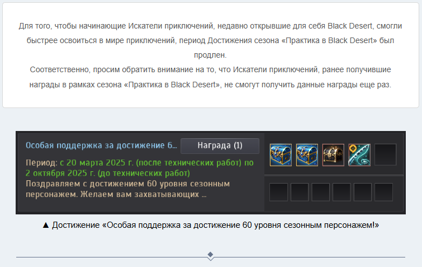Click the label «Период:» in achievement panel

pos(41,163)
